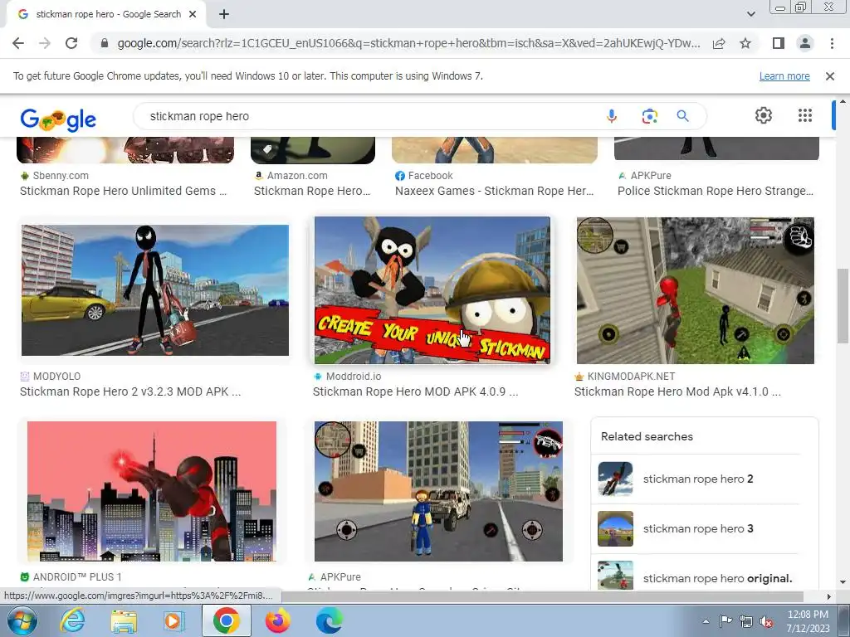The width and height of the screenshot is (850, 637).
Task: Select related search stickman rope hero 2
Action: [699, 479]
